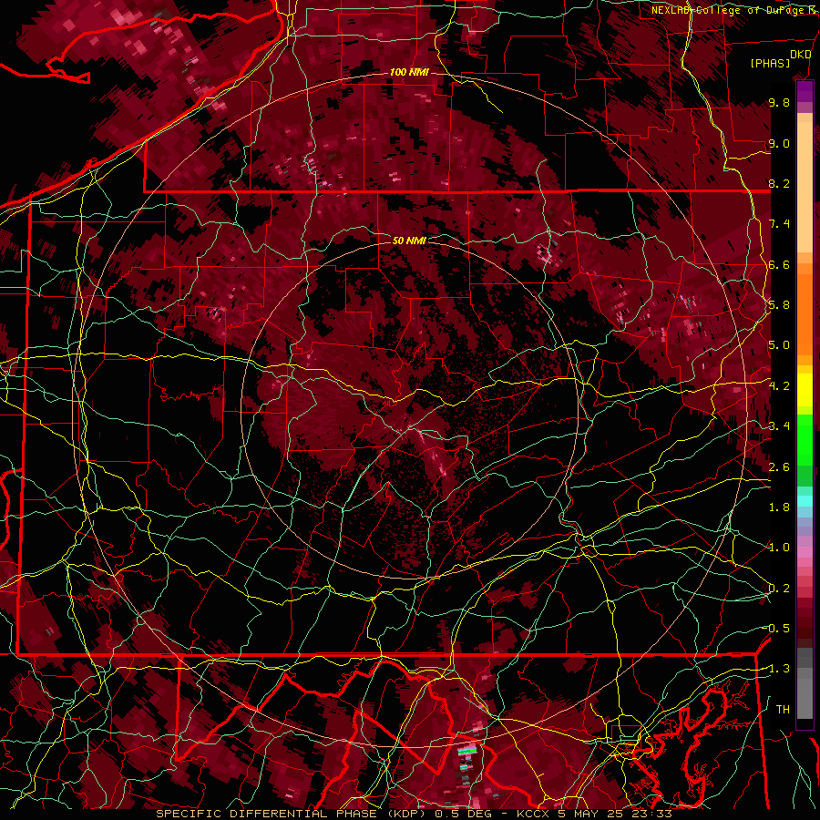Image resolution: width=820 pixels, height=820 pixels.
Task: Click the KCCX station identifier in the caption
Action: [534, 814]
